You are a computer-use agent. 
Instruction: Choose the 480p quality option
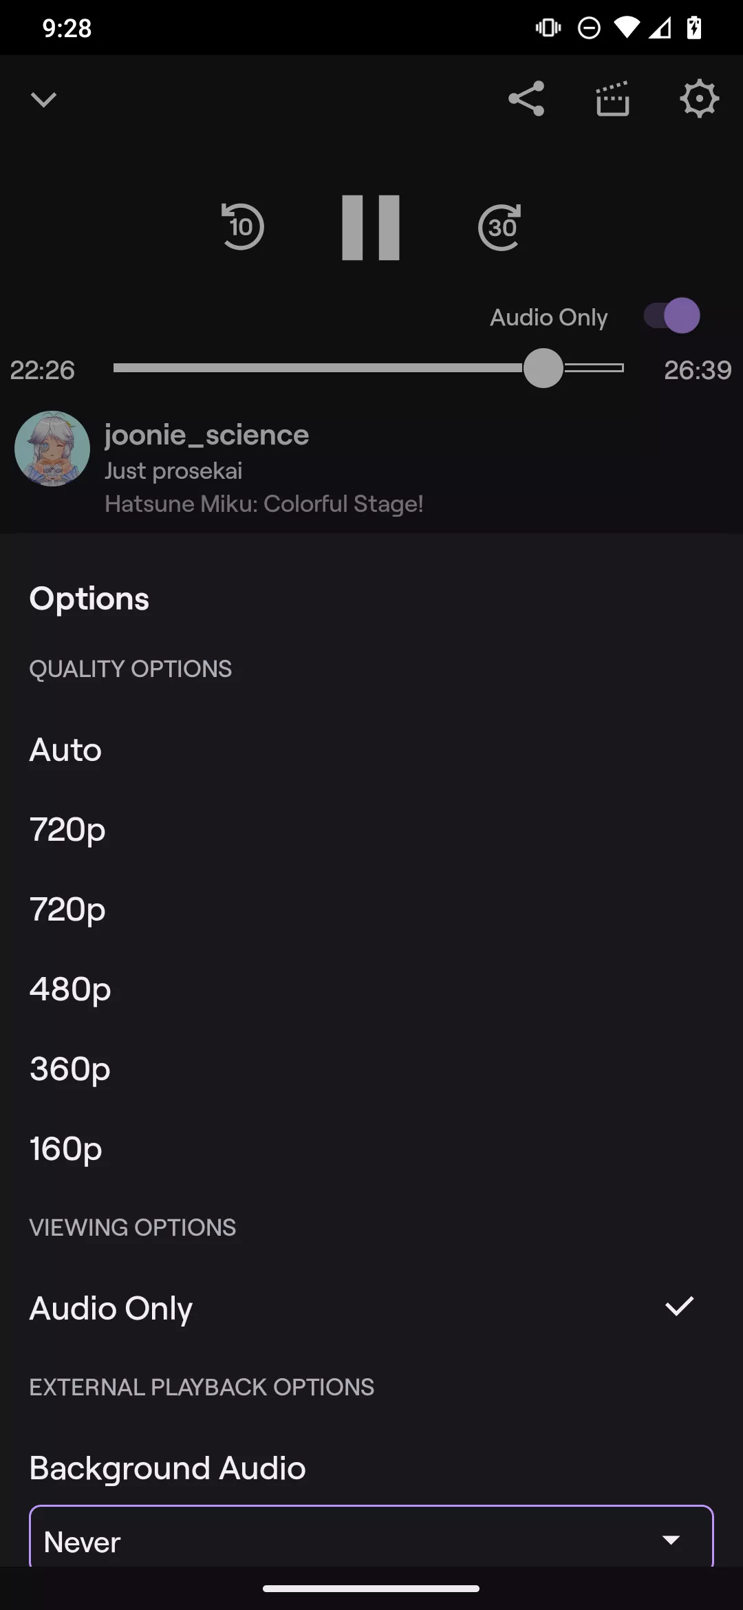[70, 989]
